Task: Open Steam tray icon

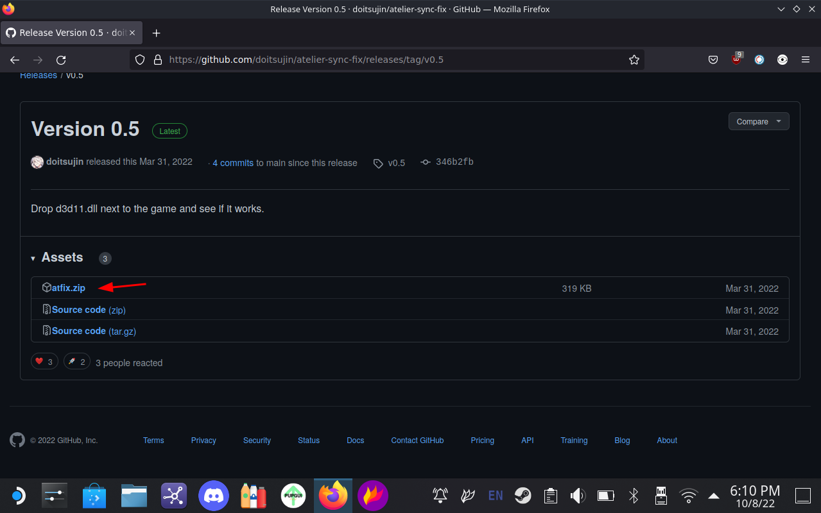Action: [x=523, y=495]
